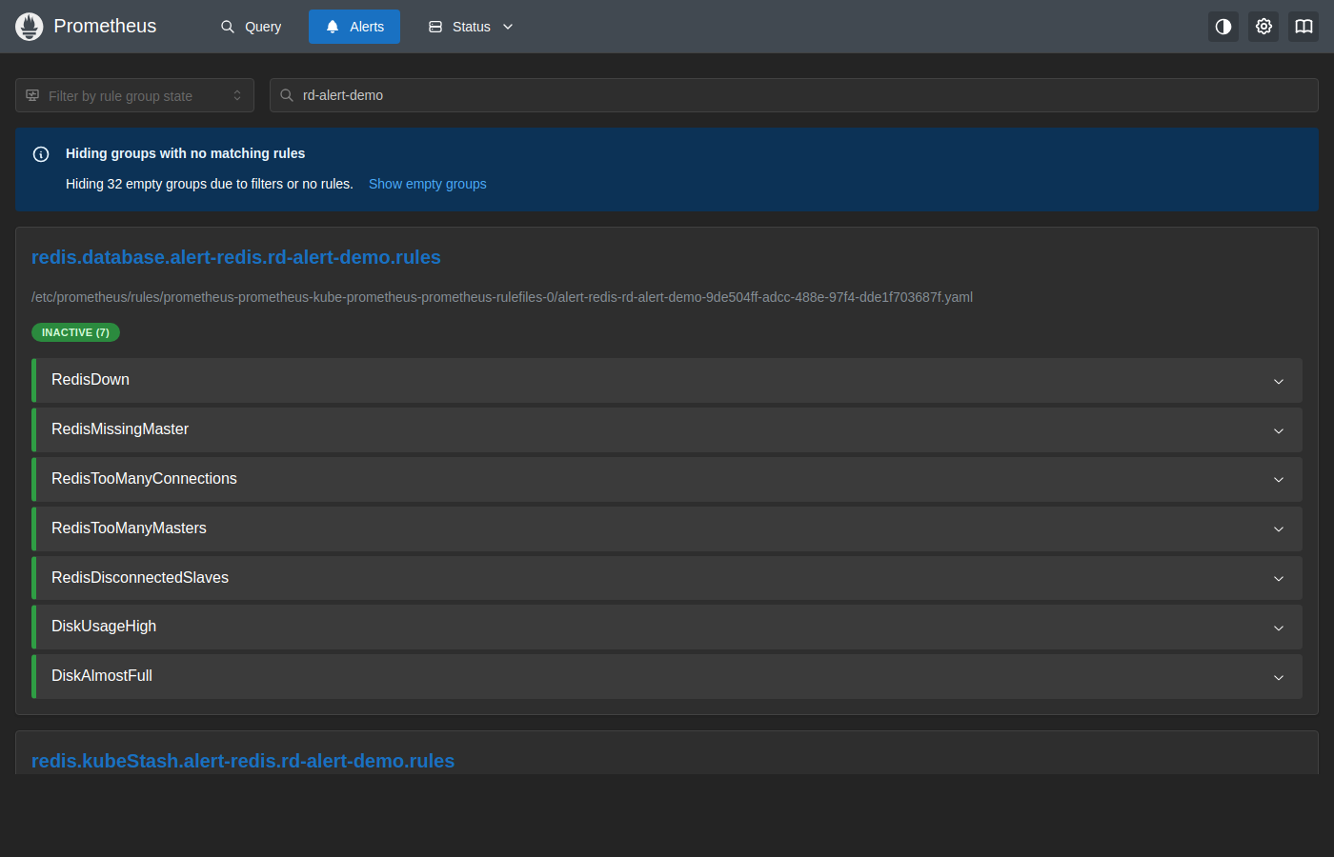Open the Status dropdown menu
The width and height of the screenshot is (1334, 857).
[x=471, y=27]
